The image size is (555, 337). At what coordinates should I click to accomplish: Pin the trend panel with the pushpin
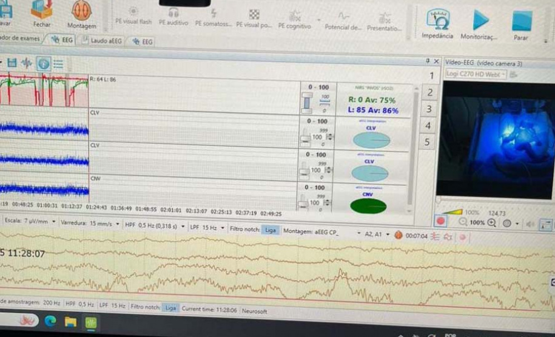(428, 61)
